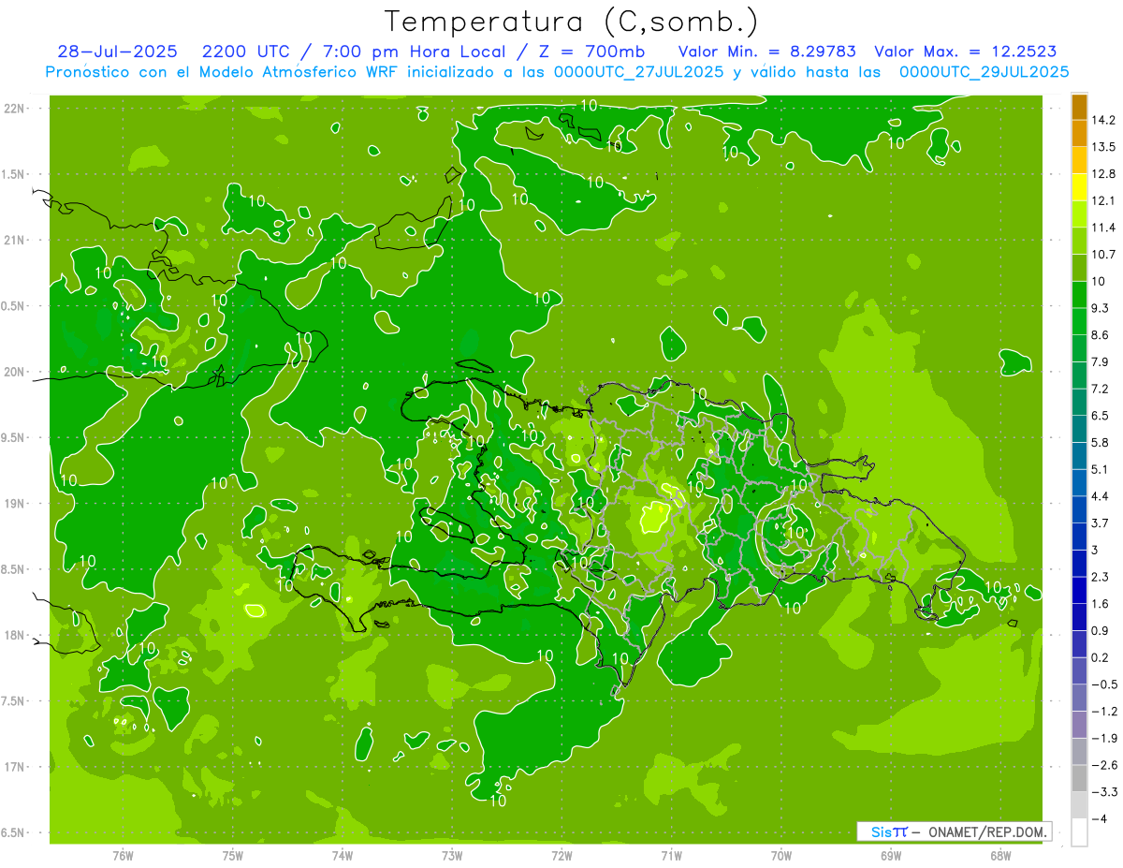Click the 7.2 colorbar label
Viewport: 1123px width, 868px height.
[1100, 389]
